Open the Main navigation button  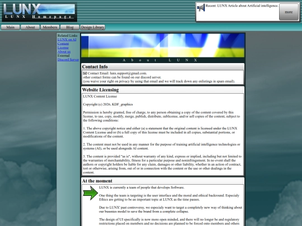tap(11, 27)
